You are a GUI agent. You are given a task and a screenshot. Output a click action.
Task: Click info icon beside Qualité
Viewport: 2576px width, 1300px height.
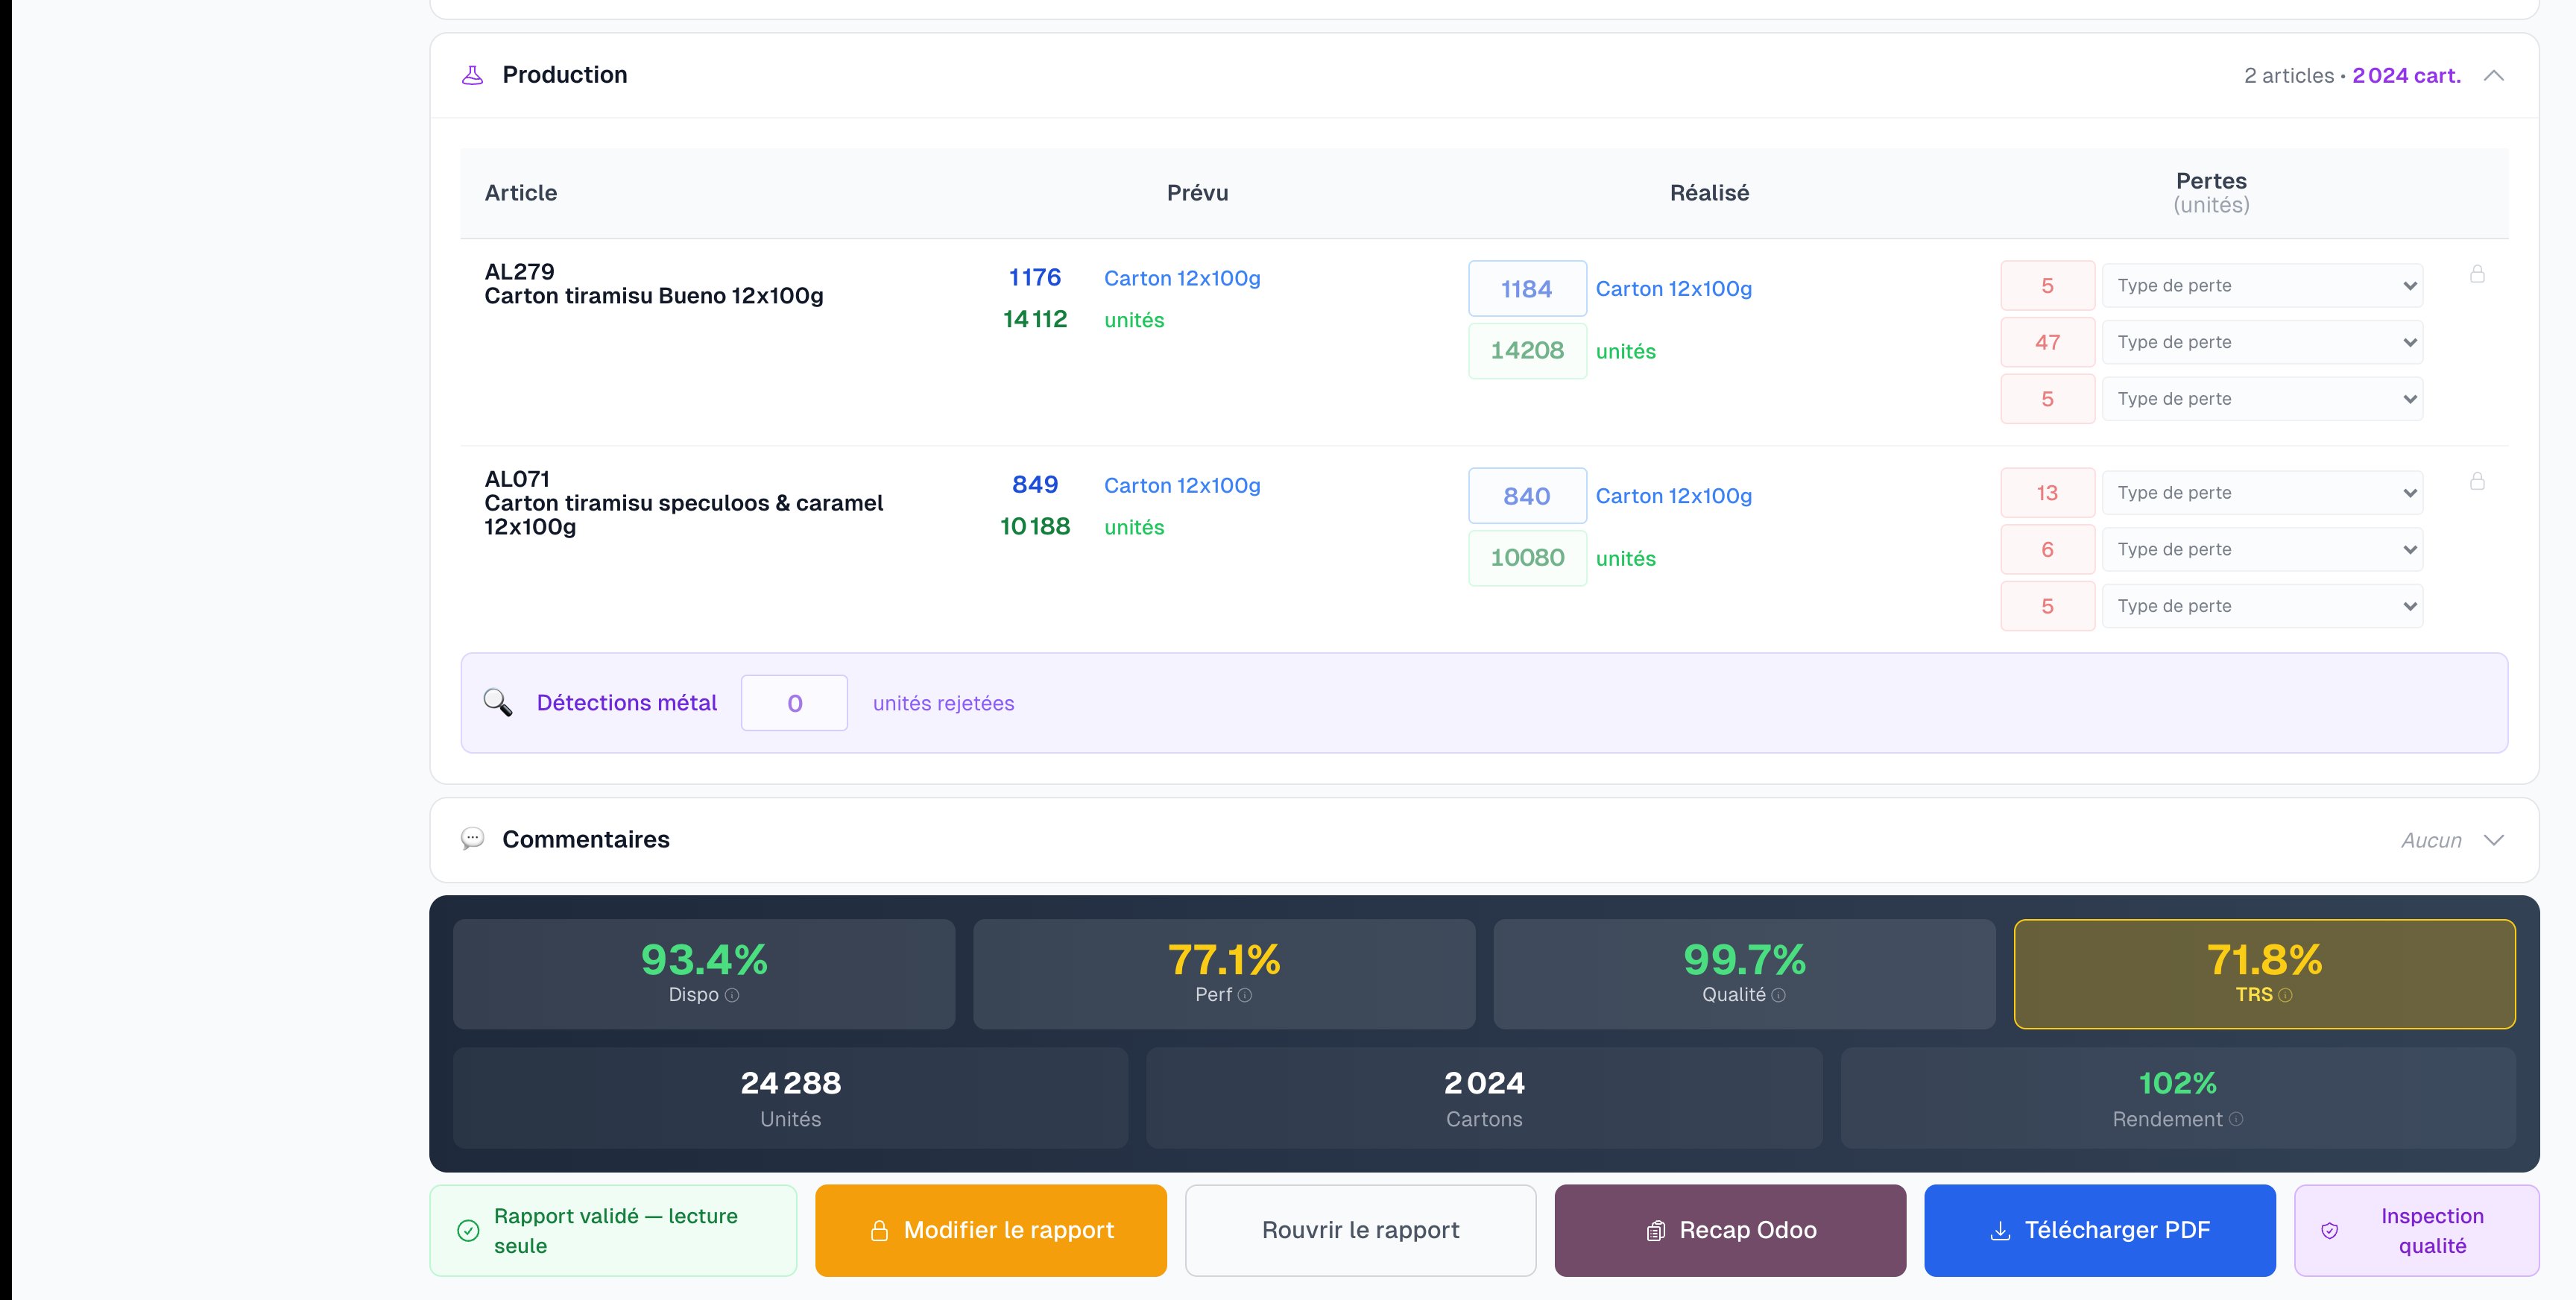(x=1778, y=995)
